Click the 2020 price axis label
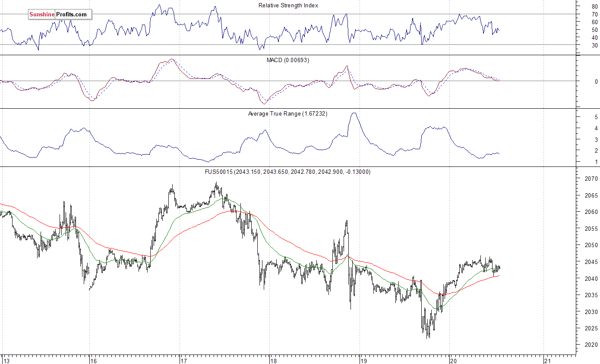 [x=591, y=345]
